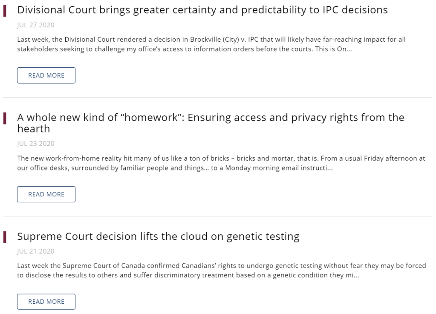Click the JUL 23 2020 date
Viewport: 436px width, 314px height.
36,144
